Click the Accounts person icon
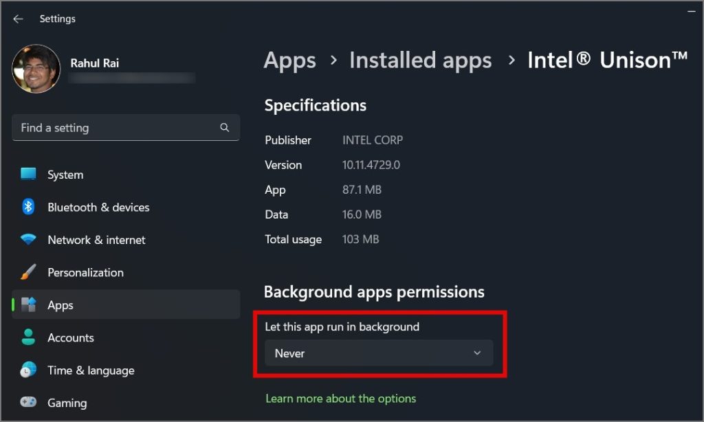 28,337
